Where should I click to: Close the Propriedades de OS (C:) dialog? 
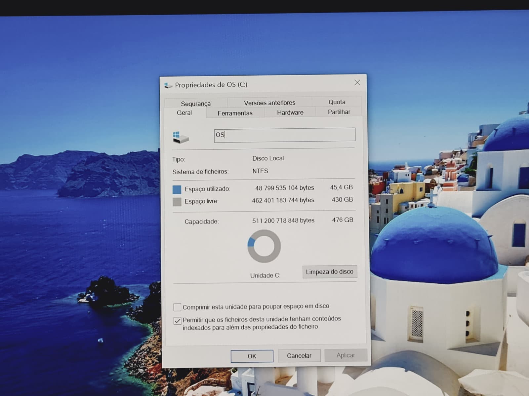coord(357,82)
